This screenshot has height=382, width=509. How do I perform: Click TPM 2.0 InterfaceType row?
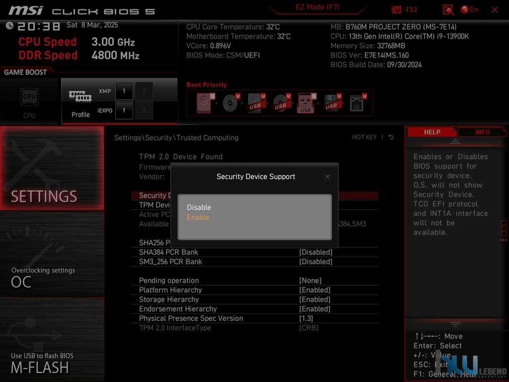(x=255, y=328)
